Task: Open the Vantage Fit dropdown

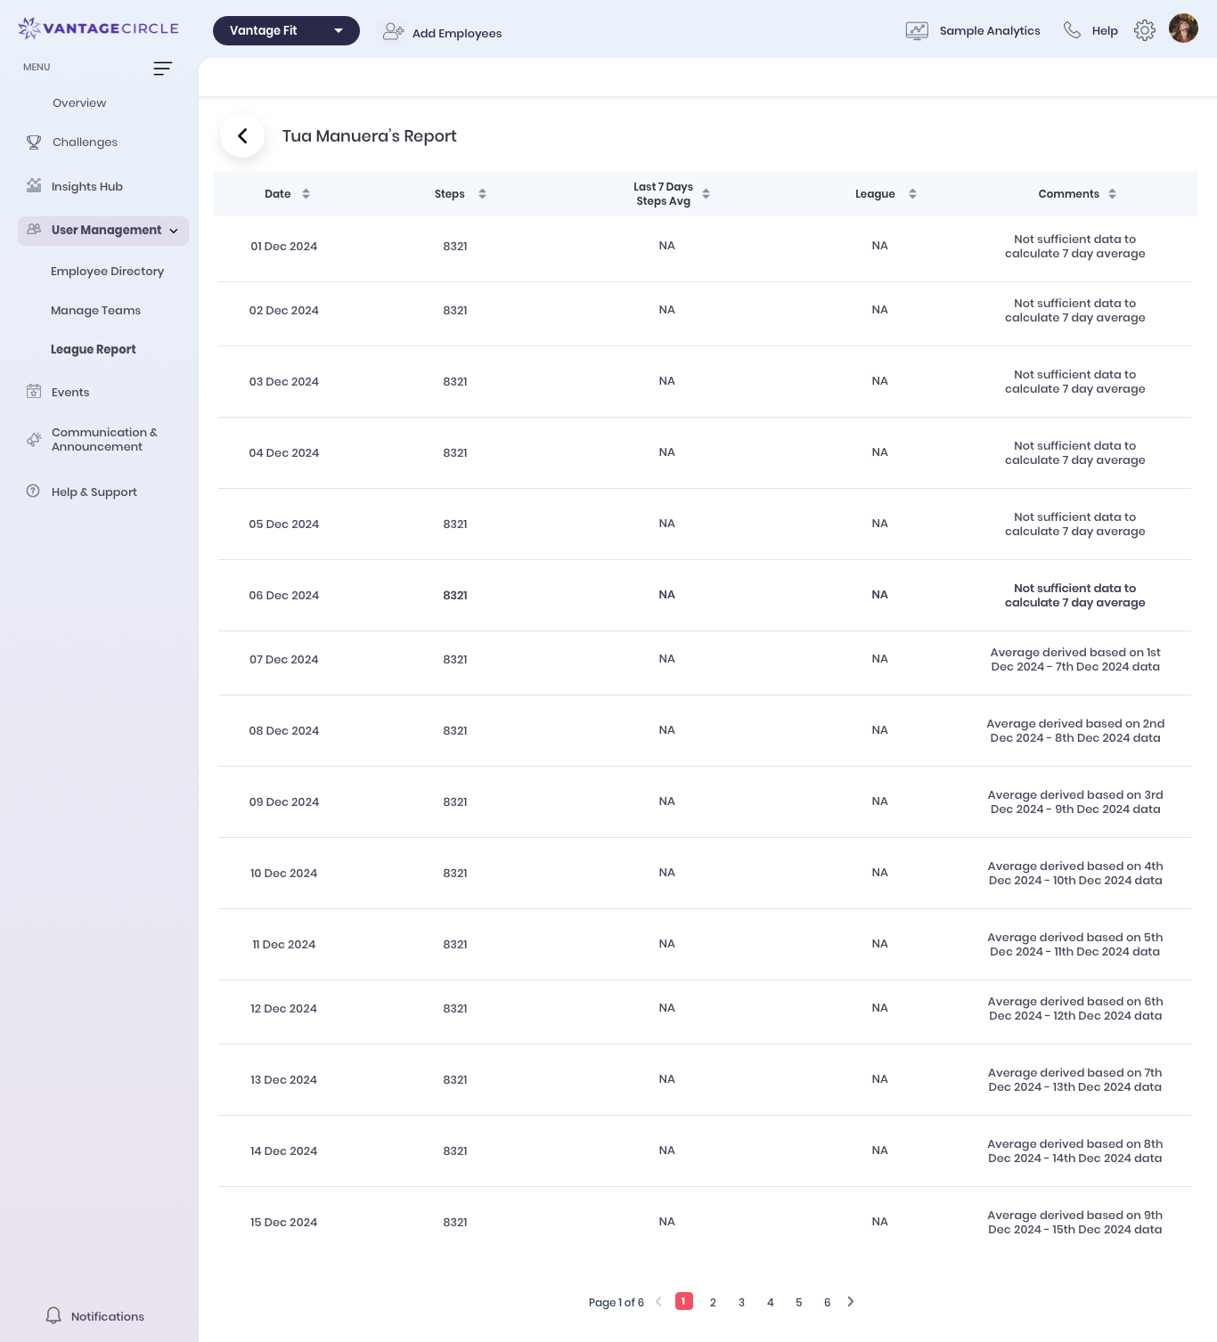Action: click(x=286, y=30)
